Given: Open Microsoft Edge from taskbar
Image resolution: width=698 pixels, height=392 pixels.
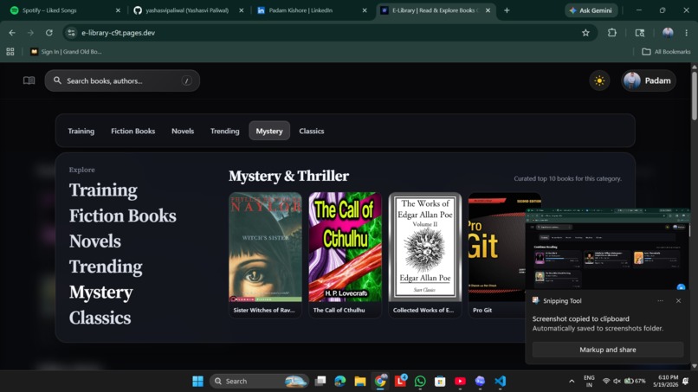Looking at the screenshot, I should (x=340, y=382).
